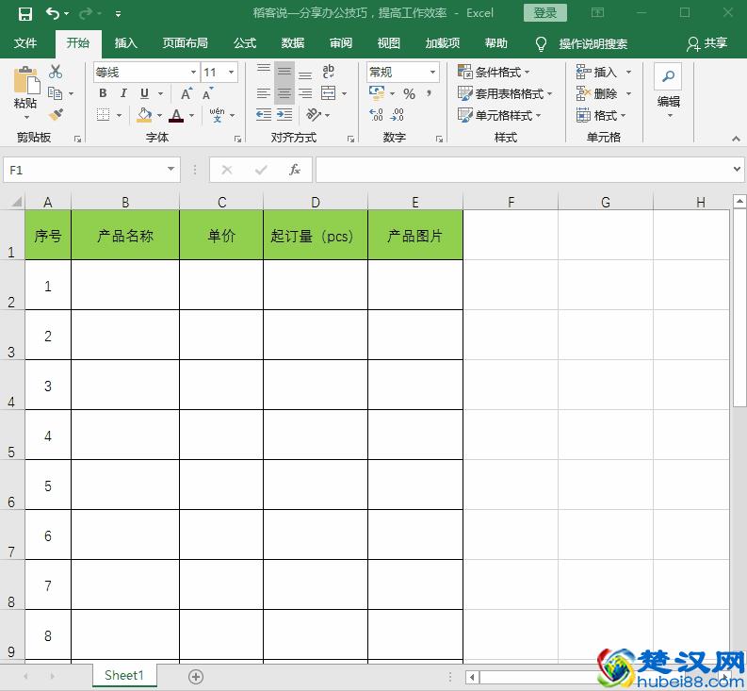Toggle align text left
This screenshot has width=747, height=691.
[x=264, y=93]
